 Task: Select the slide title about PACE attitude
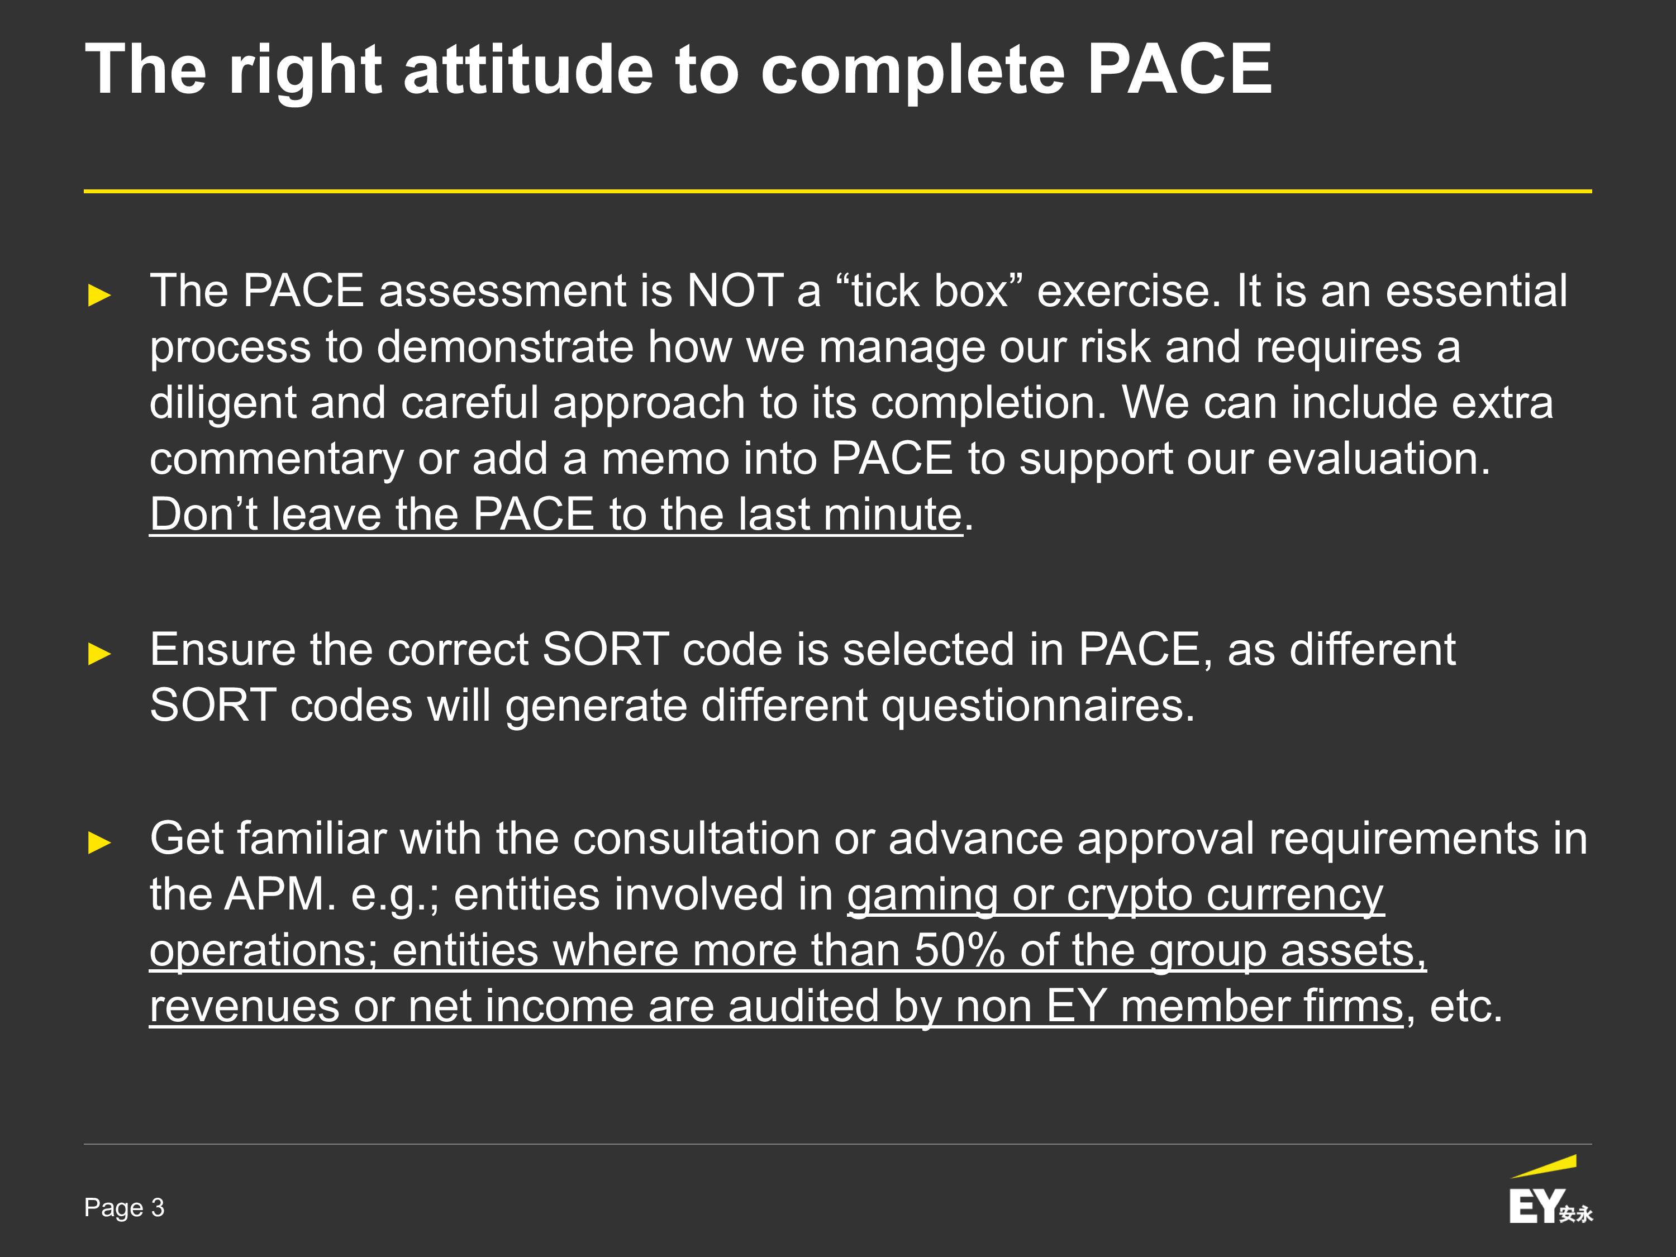(678, 70)
